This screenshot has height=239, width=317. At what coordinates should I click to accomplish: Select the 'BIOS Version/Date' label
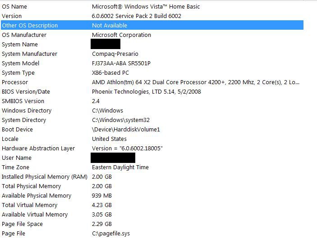pyautogui.click(x=26, y=92)
